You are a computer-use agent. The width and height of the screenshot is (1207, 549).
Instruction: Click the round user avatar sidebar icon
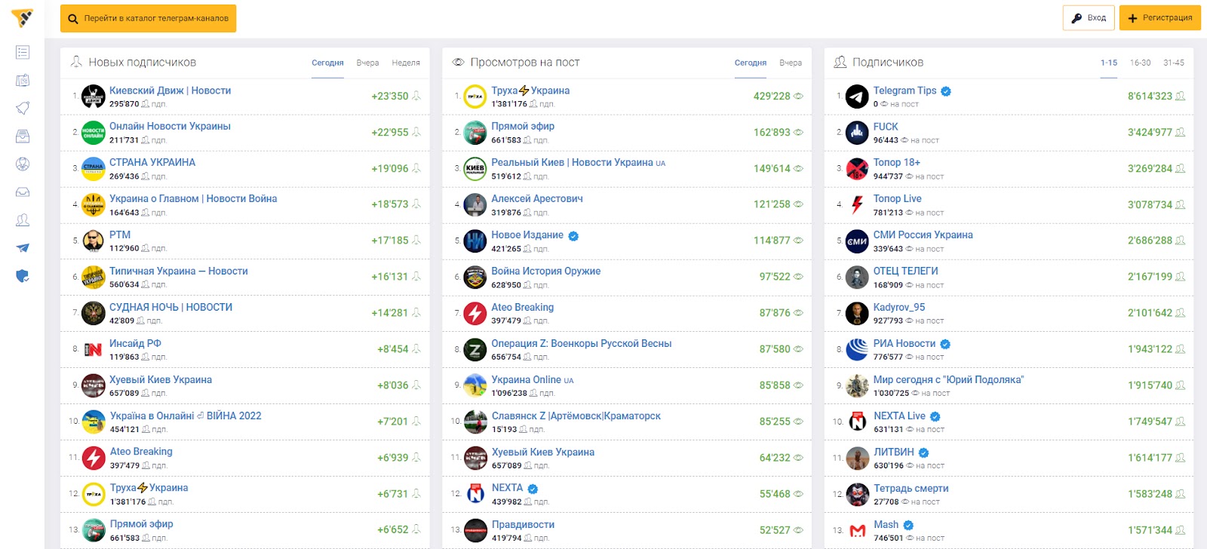23,164
